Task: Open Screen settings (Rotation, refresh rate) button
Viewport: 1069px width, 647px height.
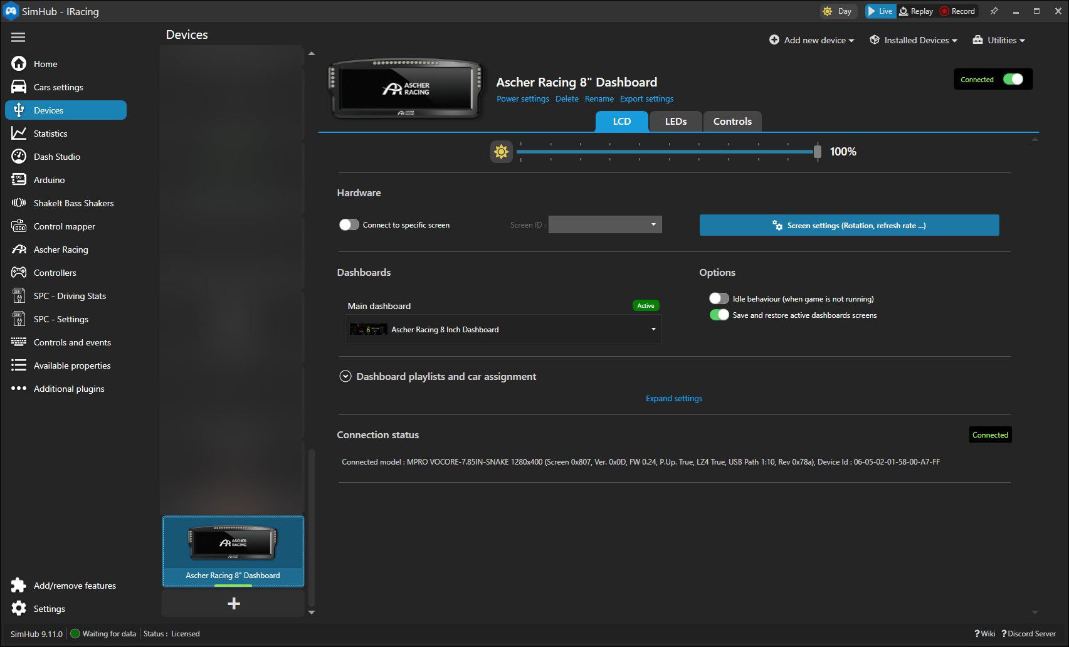Action: coord(850,226)
